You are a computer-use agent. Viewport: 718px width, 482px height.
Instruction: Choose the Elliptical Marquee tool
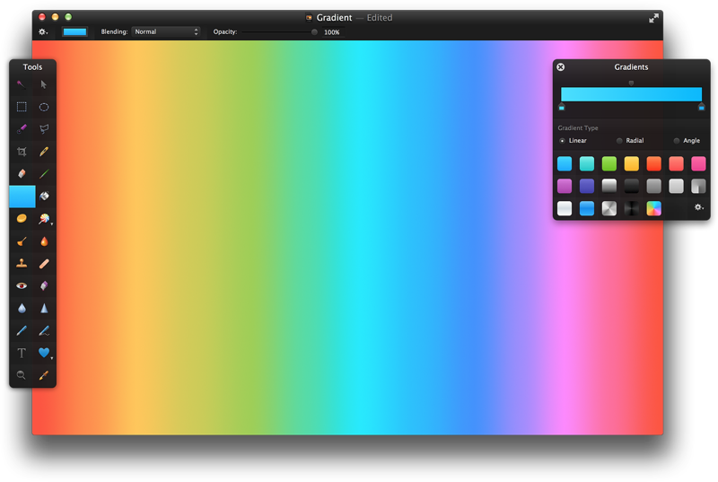pyautogui.click(x=44, y=107)
